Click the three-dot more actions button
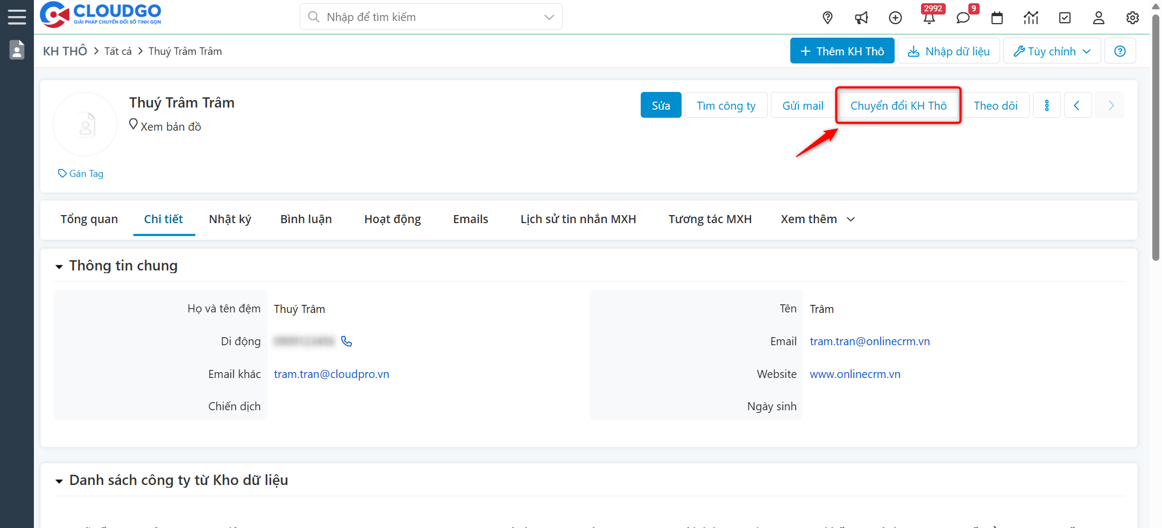Viewport: 1162px width, 528px height. 1046,105
